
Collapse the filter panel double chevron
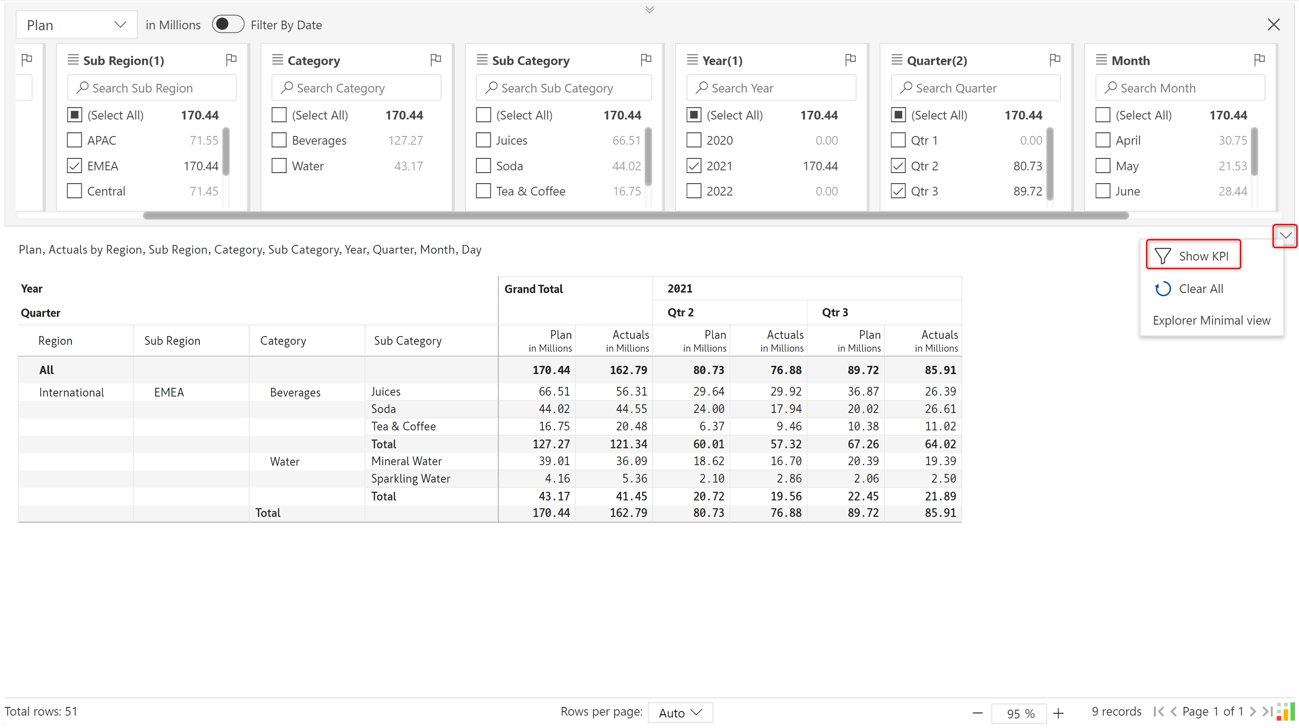pyautogui.click(x=649, y=10)
